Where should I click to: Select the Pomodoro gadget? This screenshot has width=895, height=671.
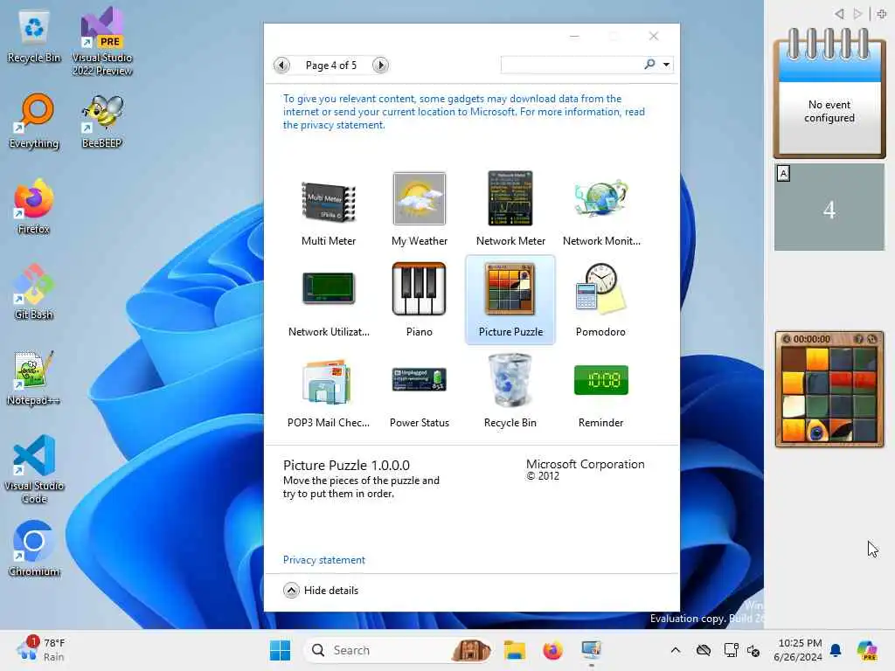click(x=601, y=300)
